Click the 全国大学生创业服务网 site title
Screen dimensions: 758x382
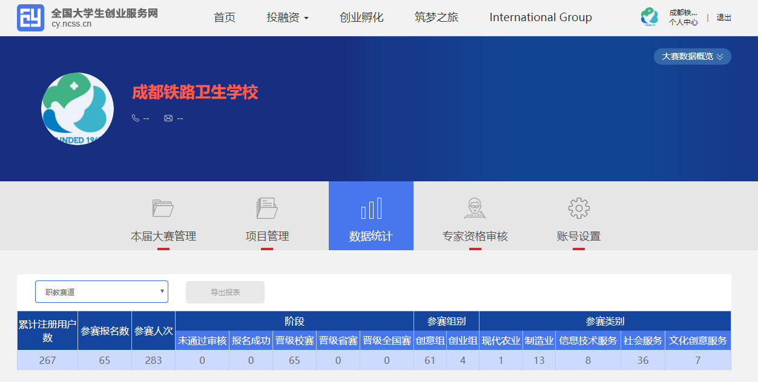[x=104, y=13]
